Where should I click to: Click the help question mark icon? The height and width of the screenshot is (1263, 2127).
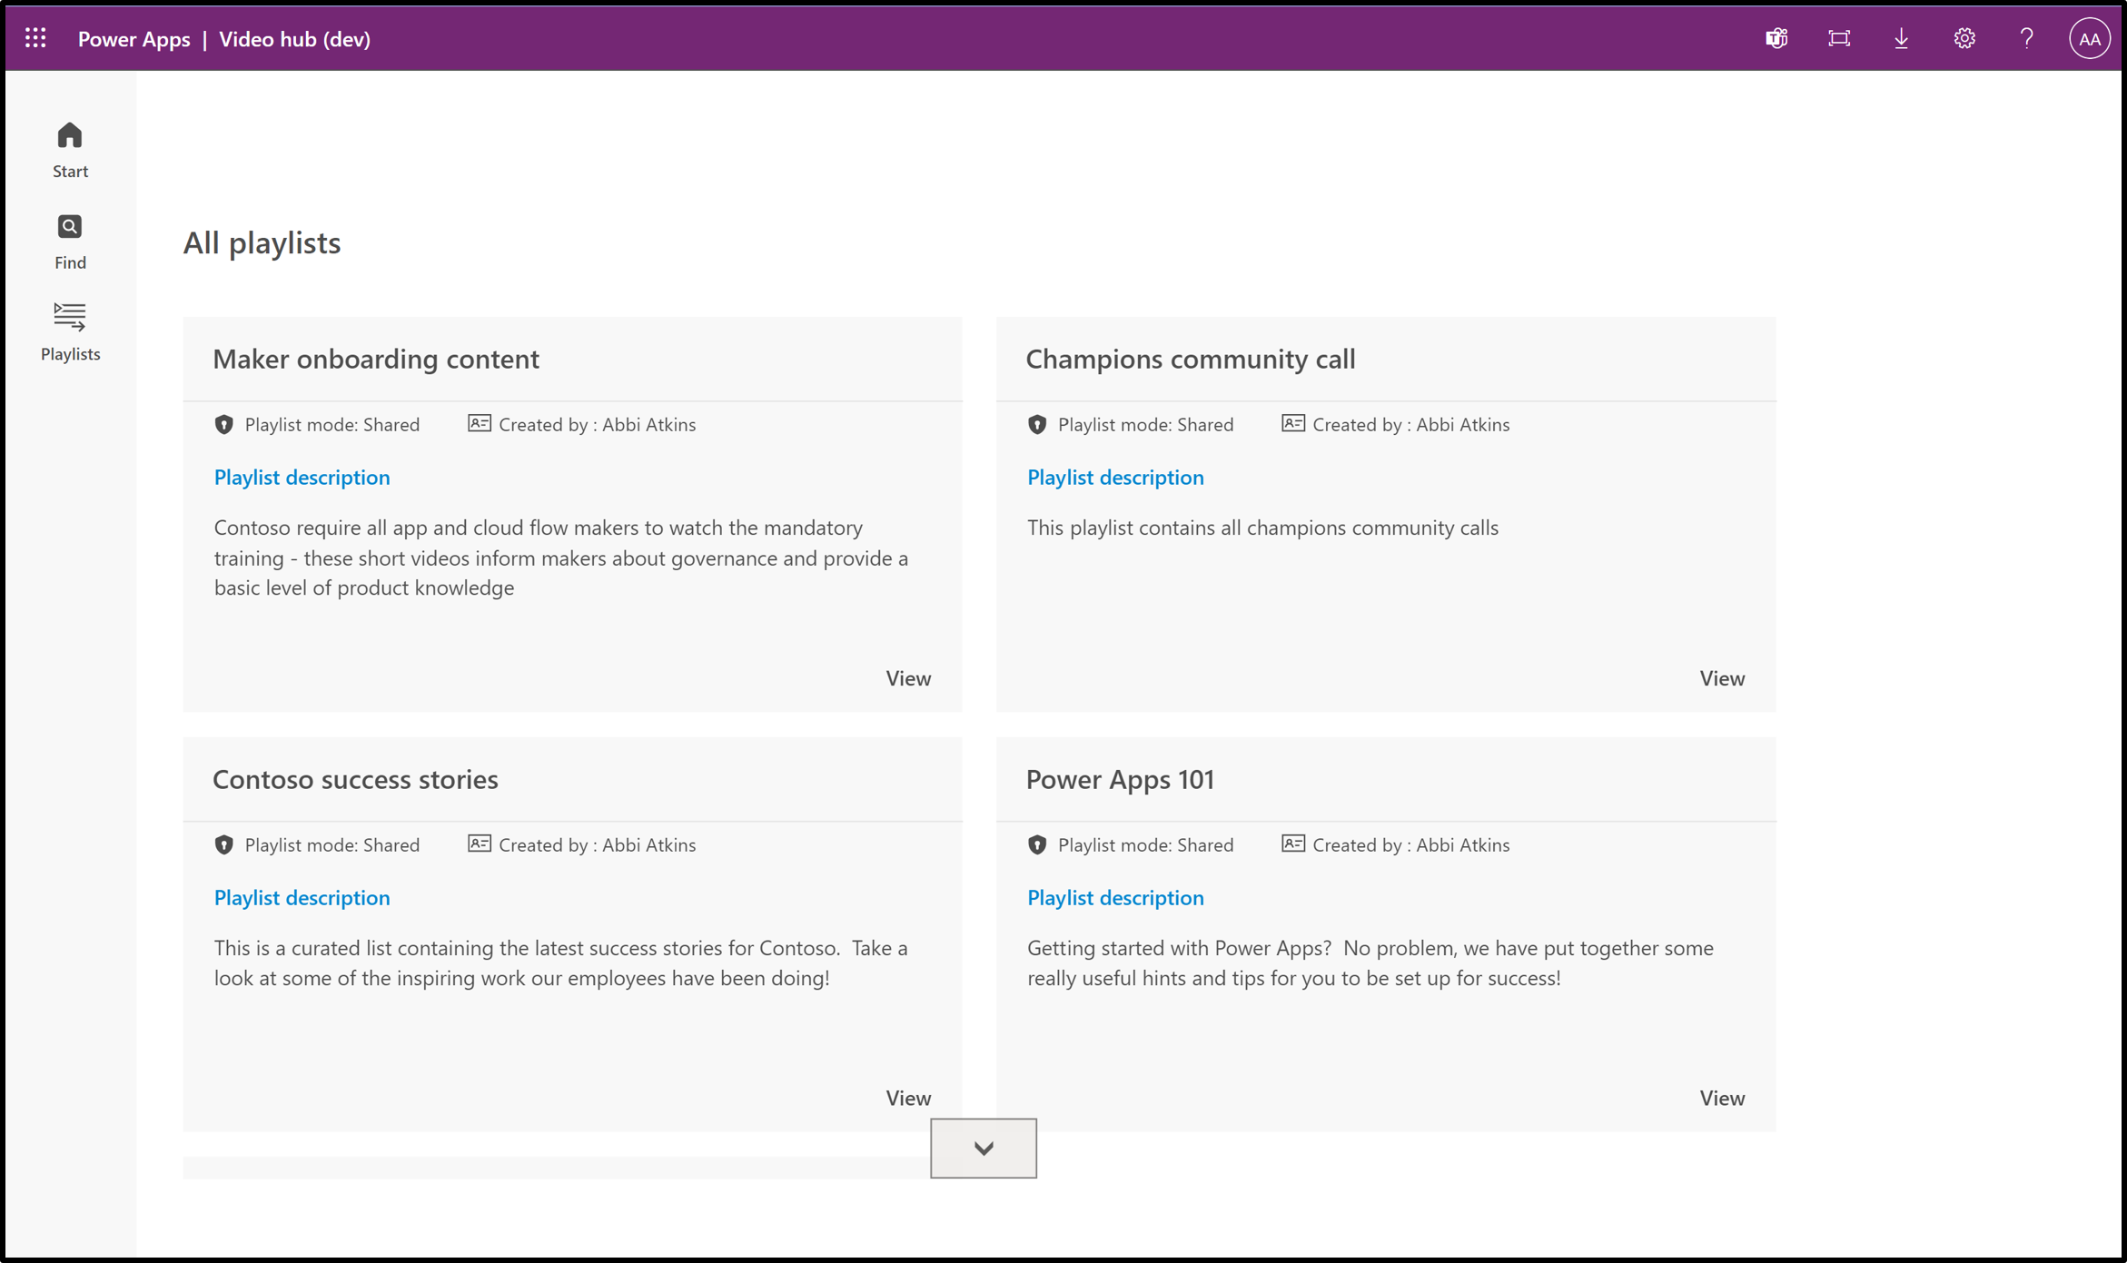pos(2026,37)
